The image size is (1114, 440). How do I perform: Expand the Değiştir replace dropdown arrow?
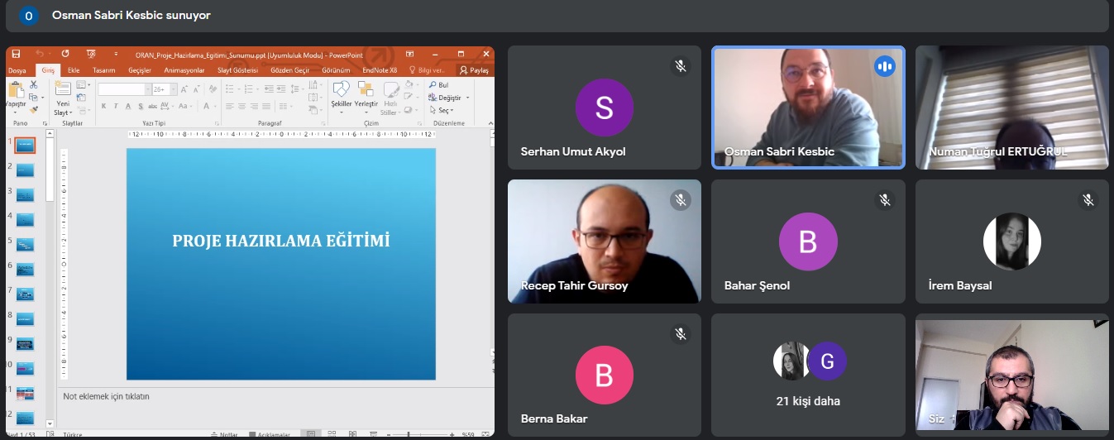tap(467, 98)
